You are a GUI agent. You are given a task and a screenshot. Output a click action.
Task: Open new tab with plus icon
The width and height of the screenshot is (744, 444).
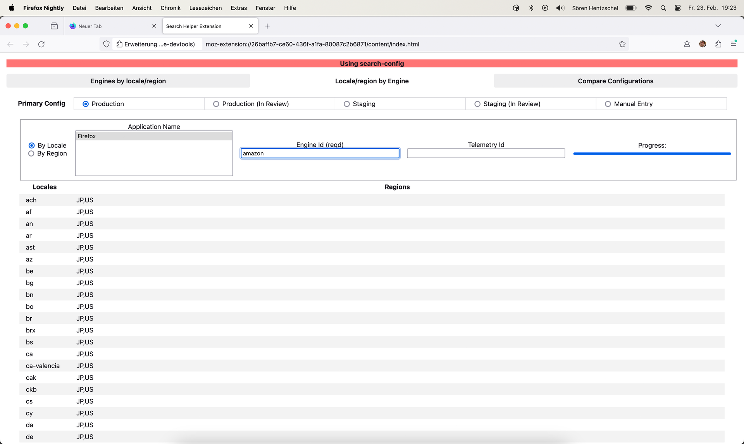click(267, 26)
